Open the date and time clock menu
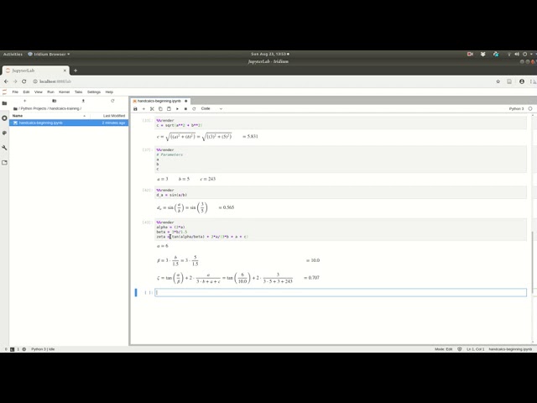 coord(270,54)
